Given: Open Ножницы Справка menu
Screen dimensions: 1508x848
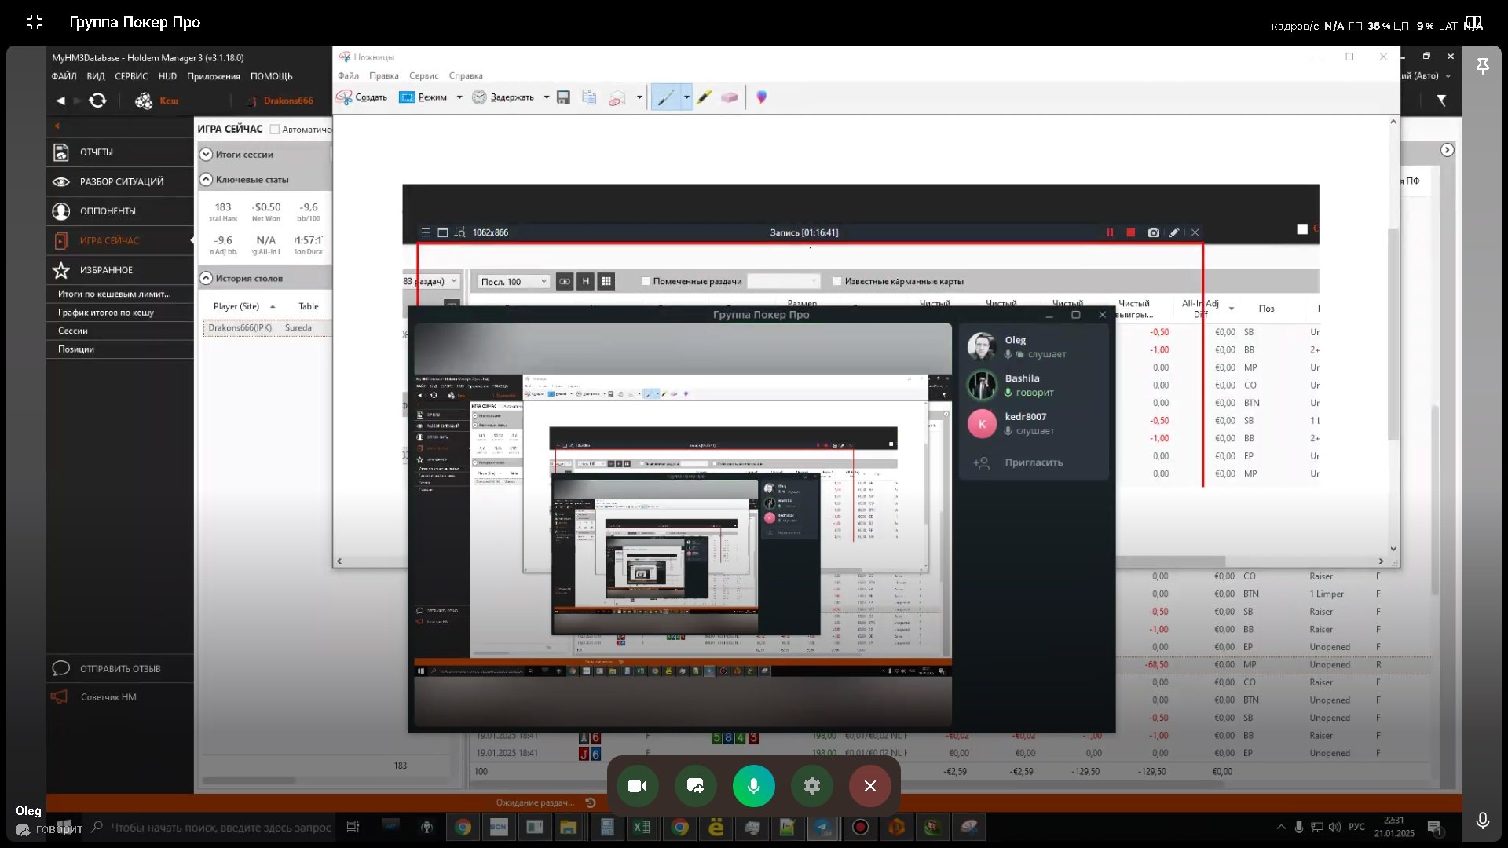Looking at the screenshot, I should click(466, 76).
